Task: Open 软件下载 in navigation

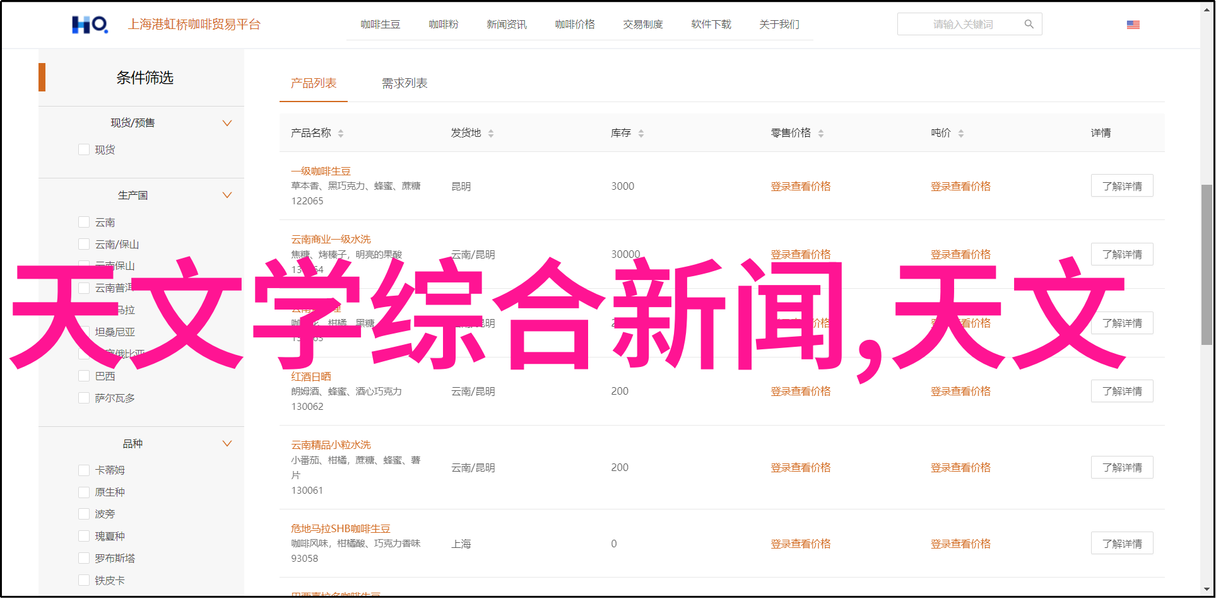Action: [711, 24]
